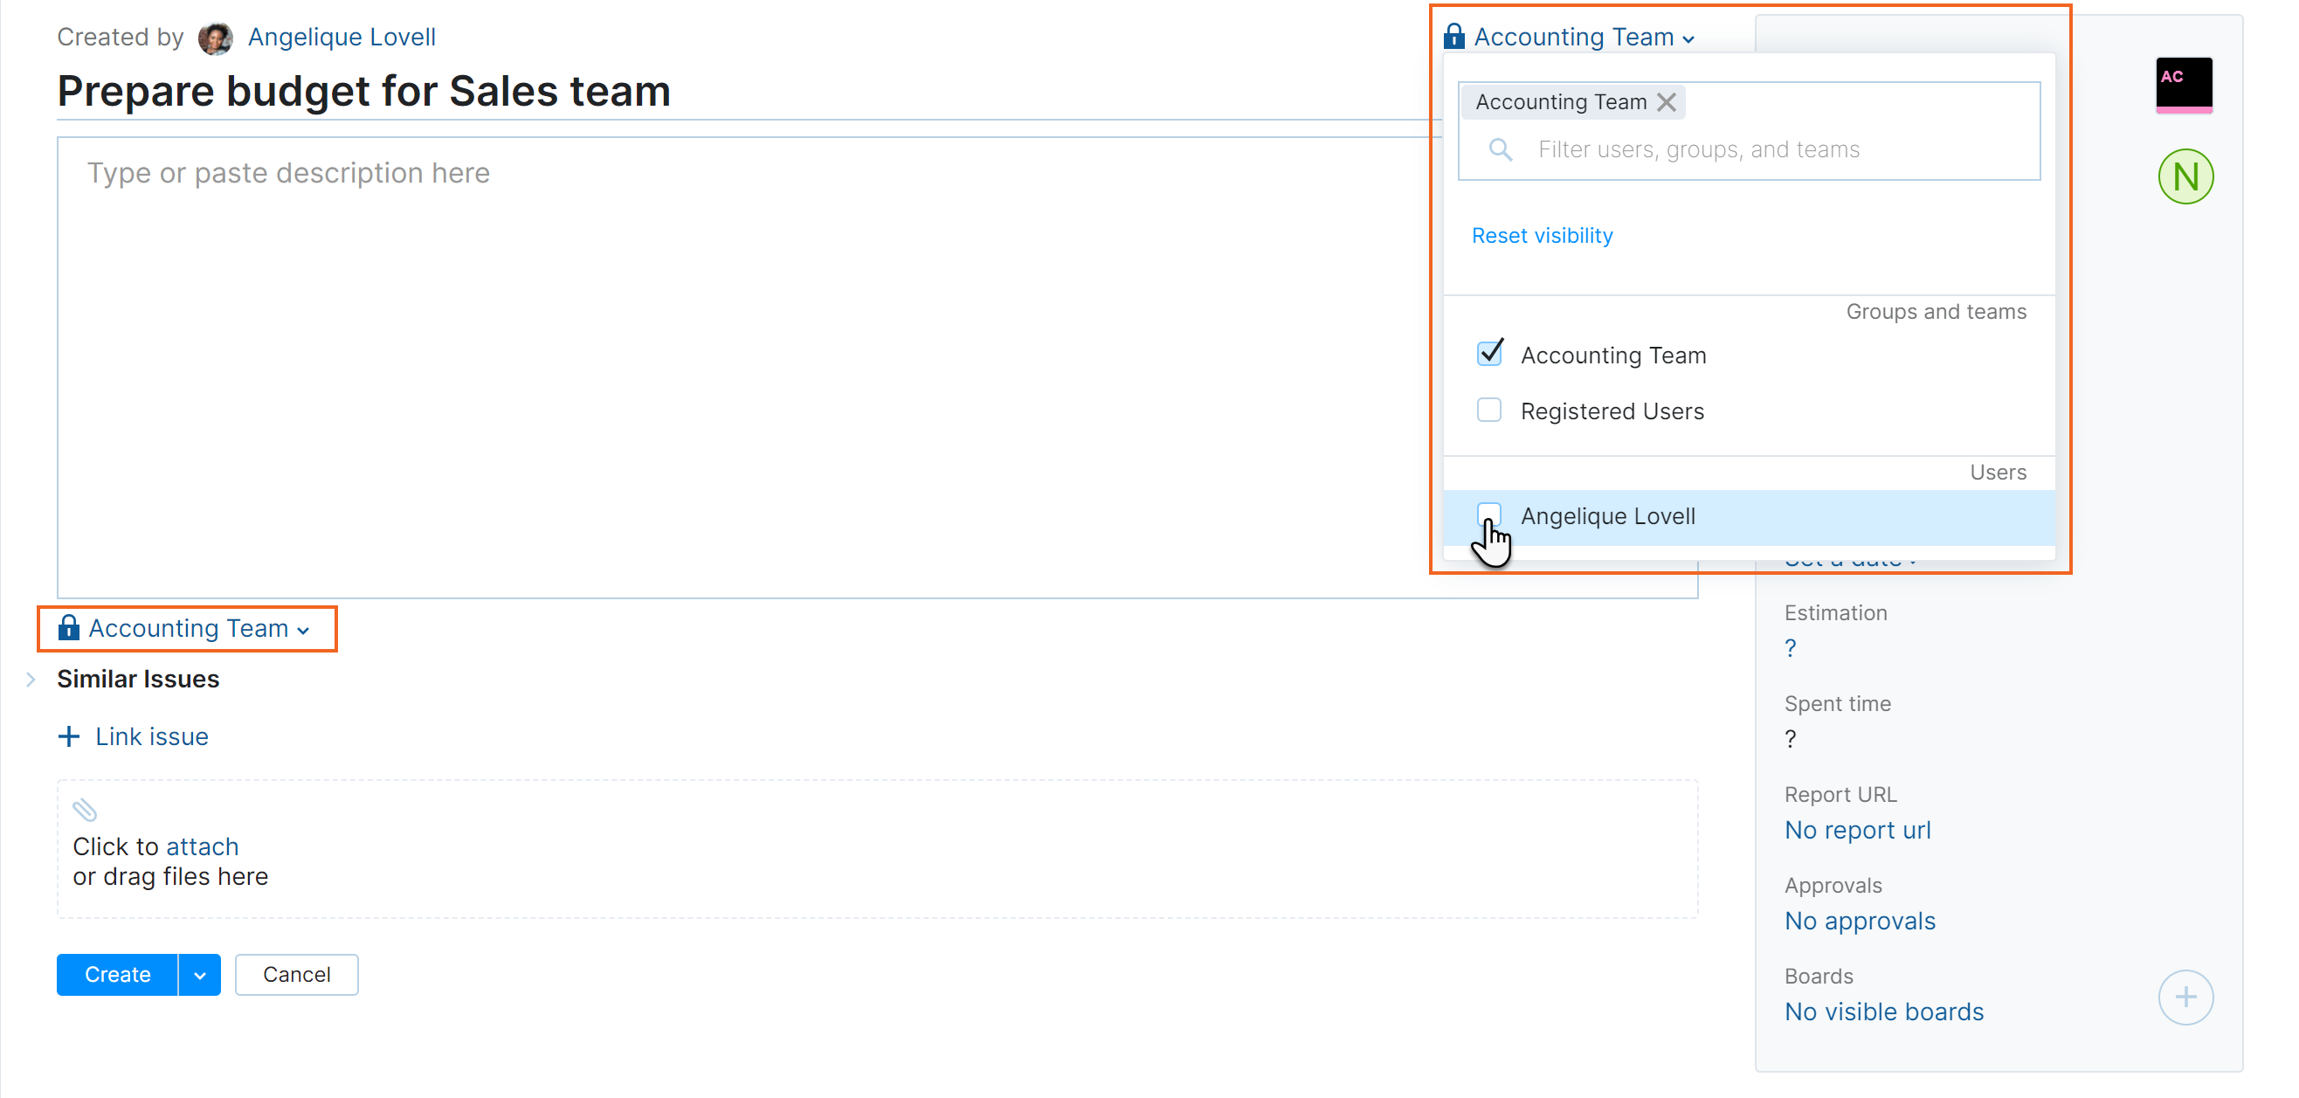Click the lock icon below the description
2299x1098 pixels.
[x=69, y=628]
